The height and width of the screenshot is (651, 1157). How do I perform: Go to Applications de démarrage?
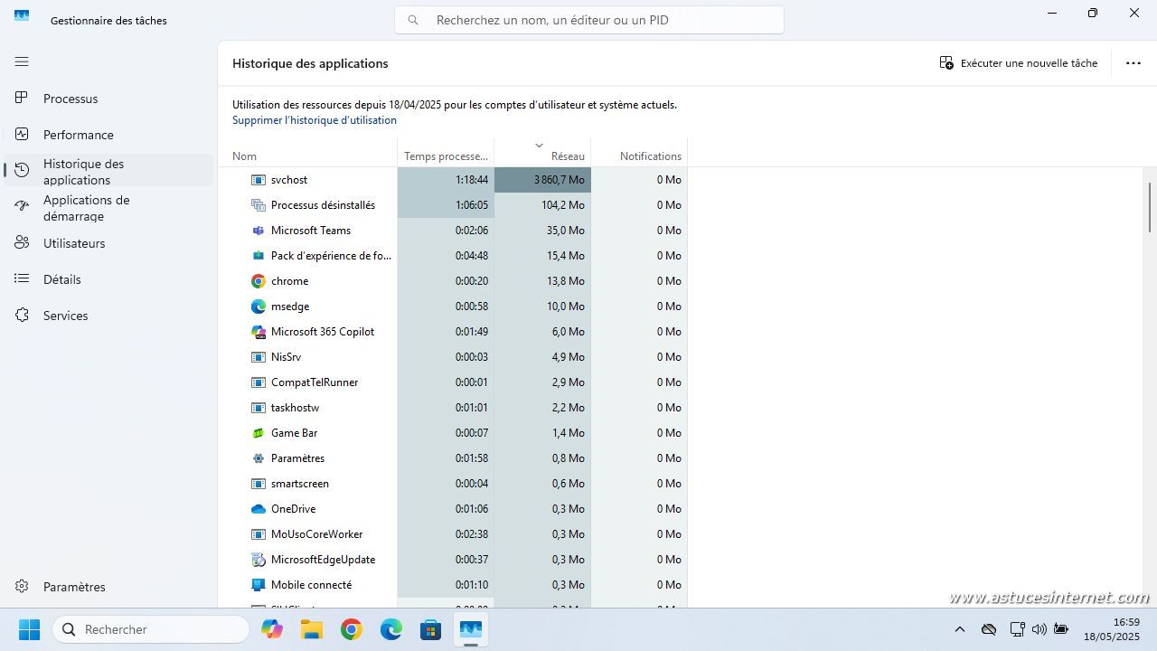pos(108,207)
